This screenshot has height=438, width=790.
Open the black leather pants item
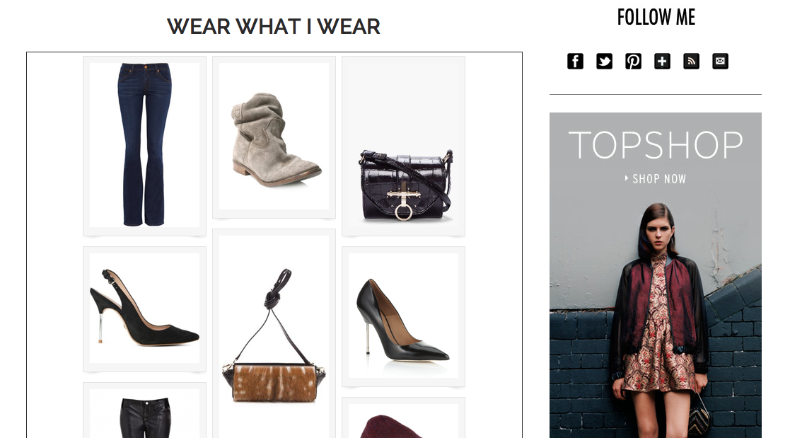(144, 411)
